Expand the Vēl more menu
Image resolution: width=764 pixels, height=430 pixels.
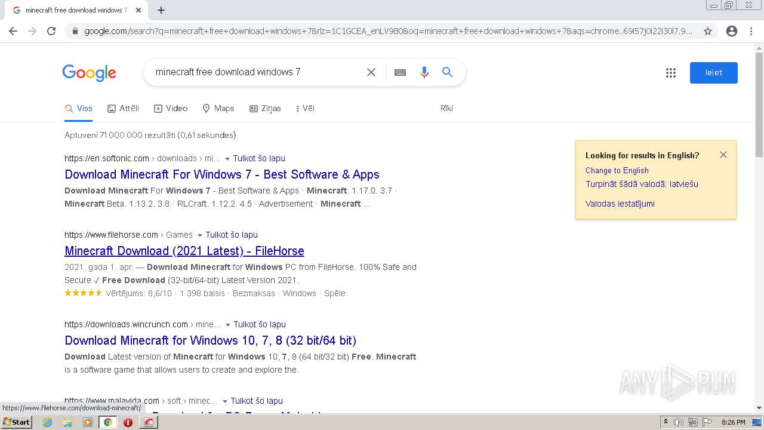(x=305, y=108)
